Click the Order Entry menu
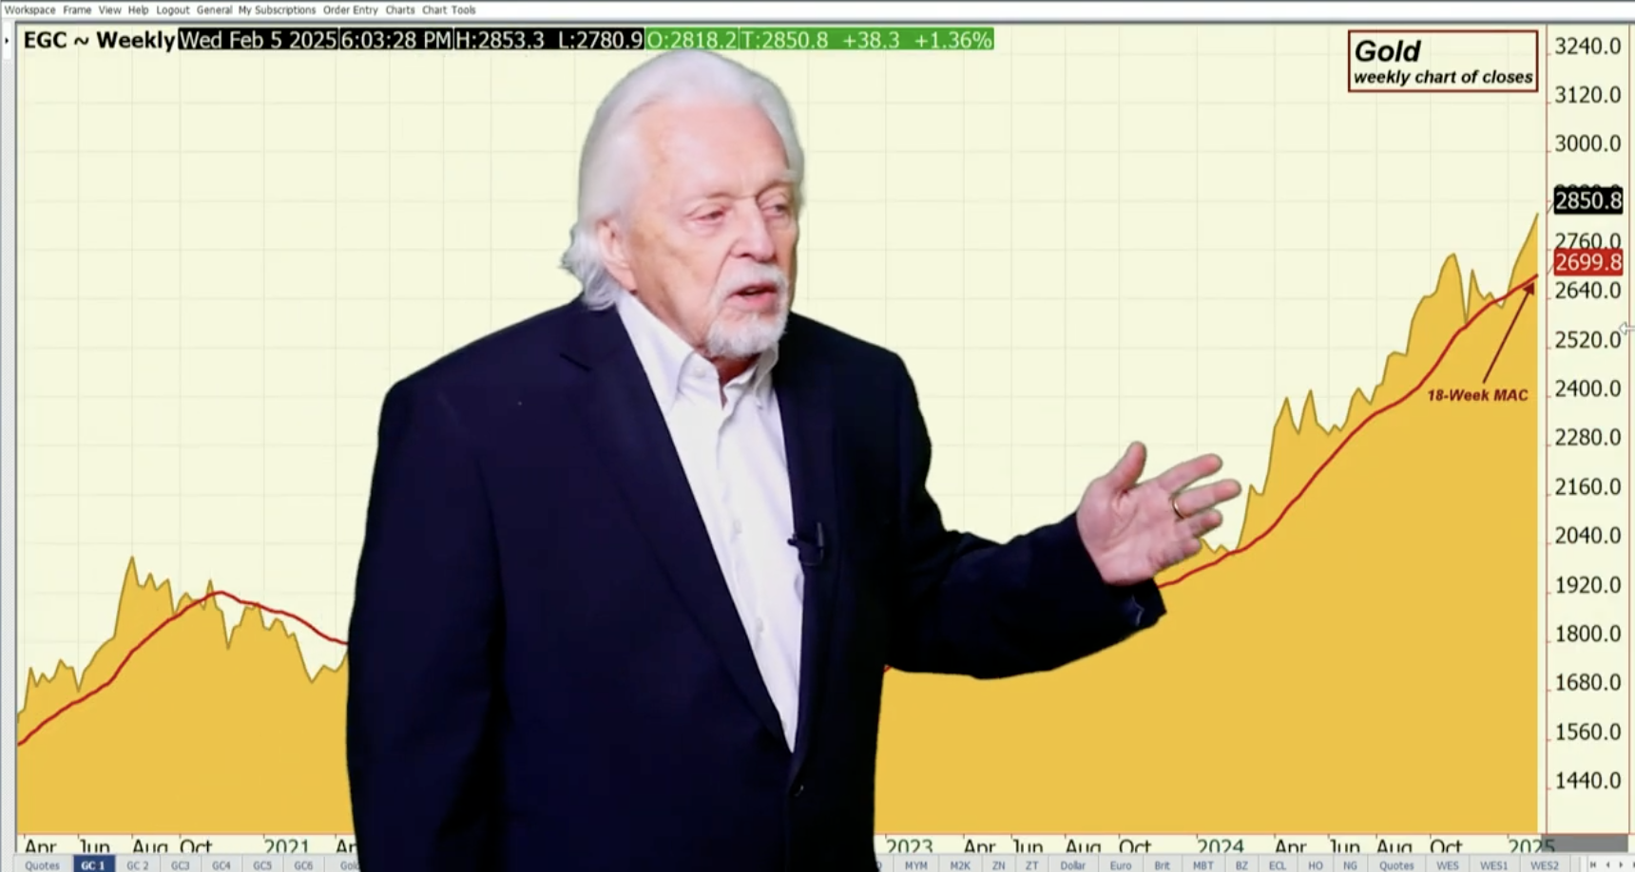This screenshot has width=1635, height=872. tap(350, 9)
